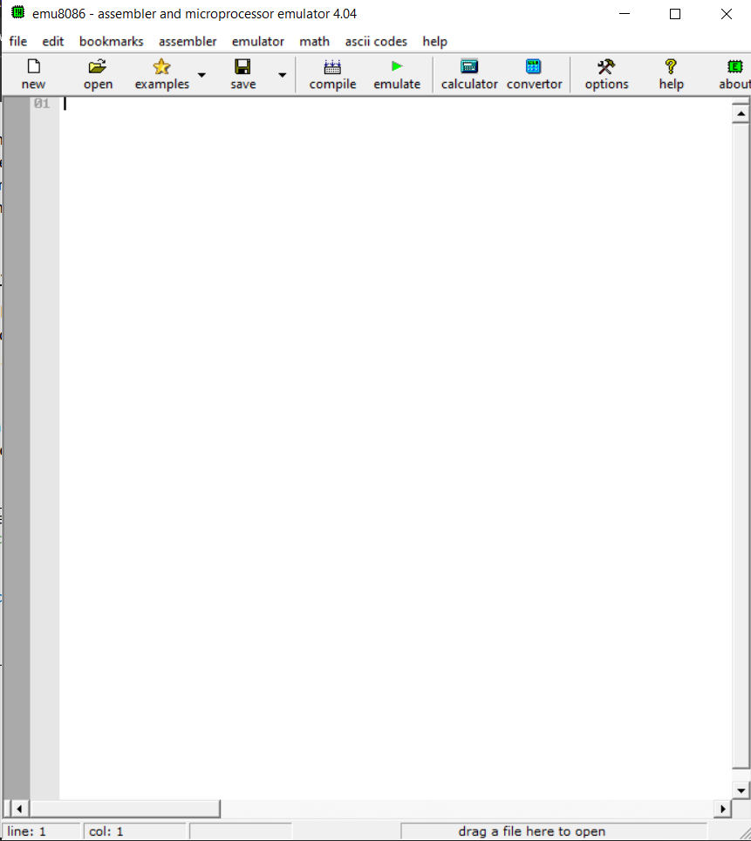Expand the save dropdown arrow
The width and height of the screenshot is (751, 841).
tap(282, 75)
